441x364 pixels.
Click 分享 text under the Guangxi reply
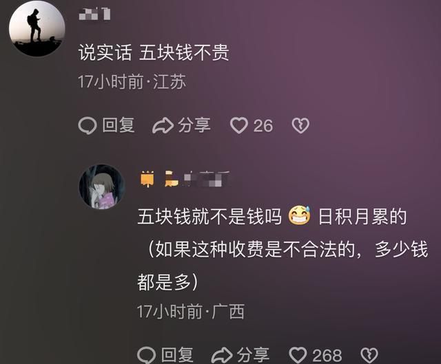pyautogui.click(x=253, y=355)
